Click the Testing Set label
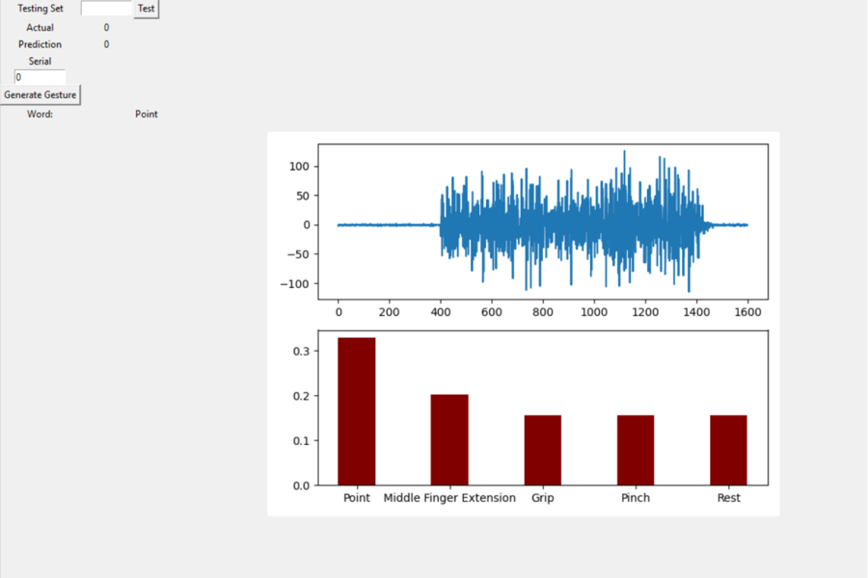 pos(41,9)
